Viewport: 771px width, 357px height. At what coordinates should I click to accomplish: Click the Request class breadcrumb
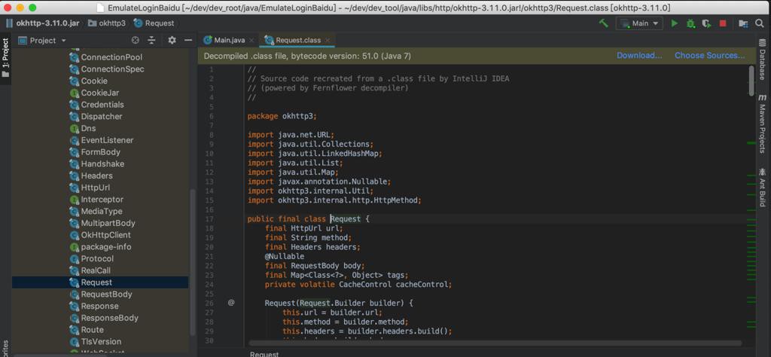154,23
